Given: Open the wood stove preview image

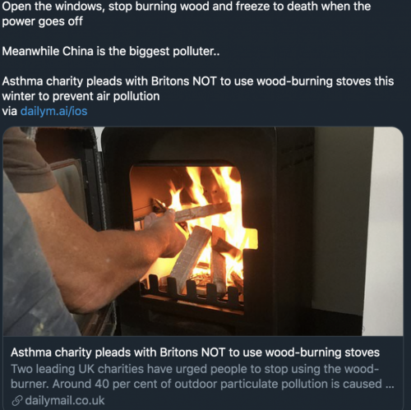Looking at the screenshot, I should pyautogui.click(x=203, y=232).
